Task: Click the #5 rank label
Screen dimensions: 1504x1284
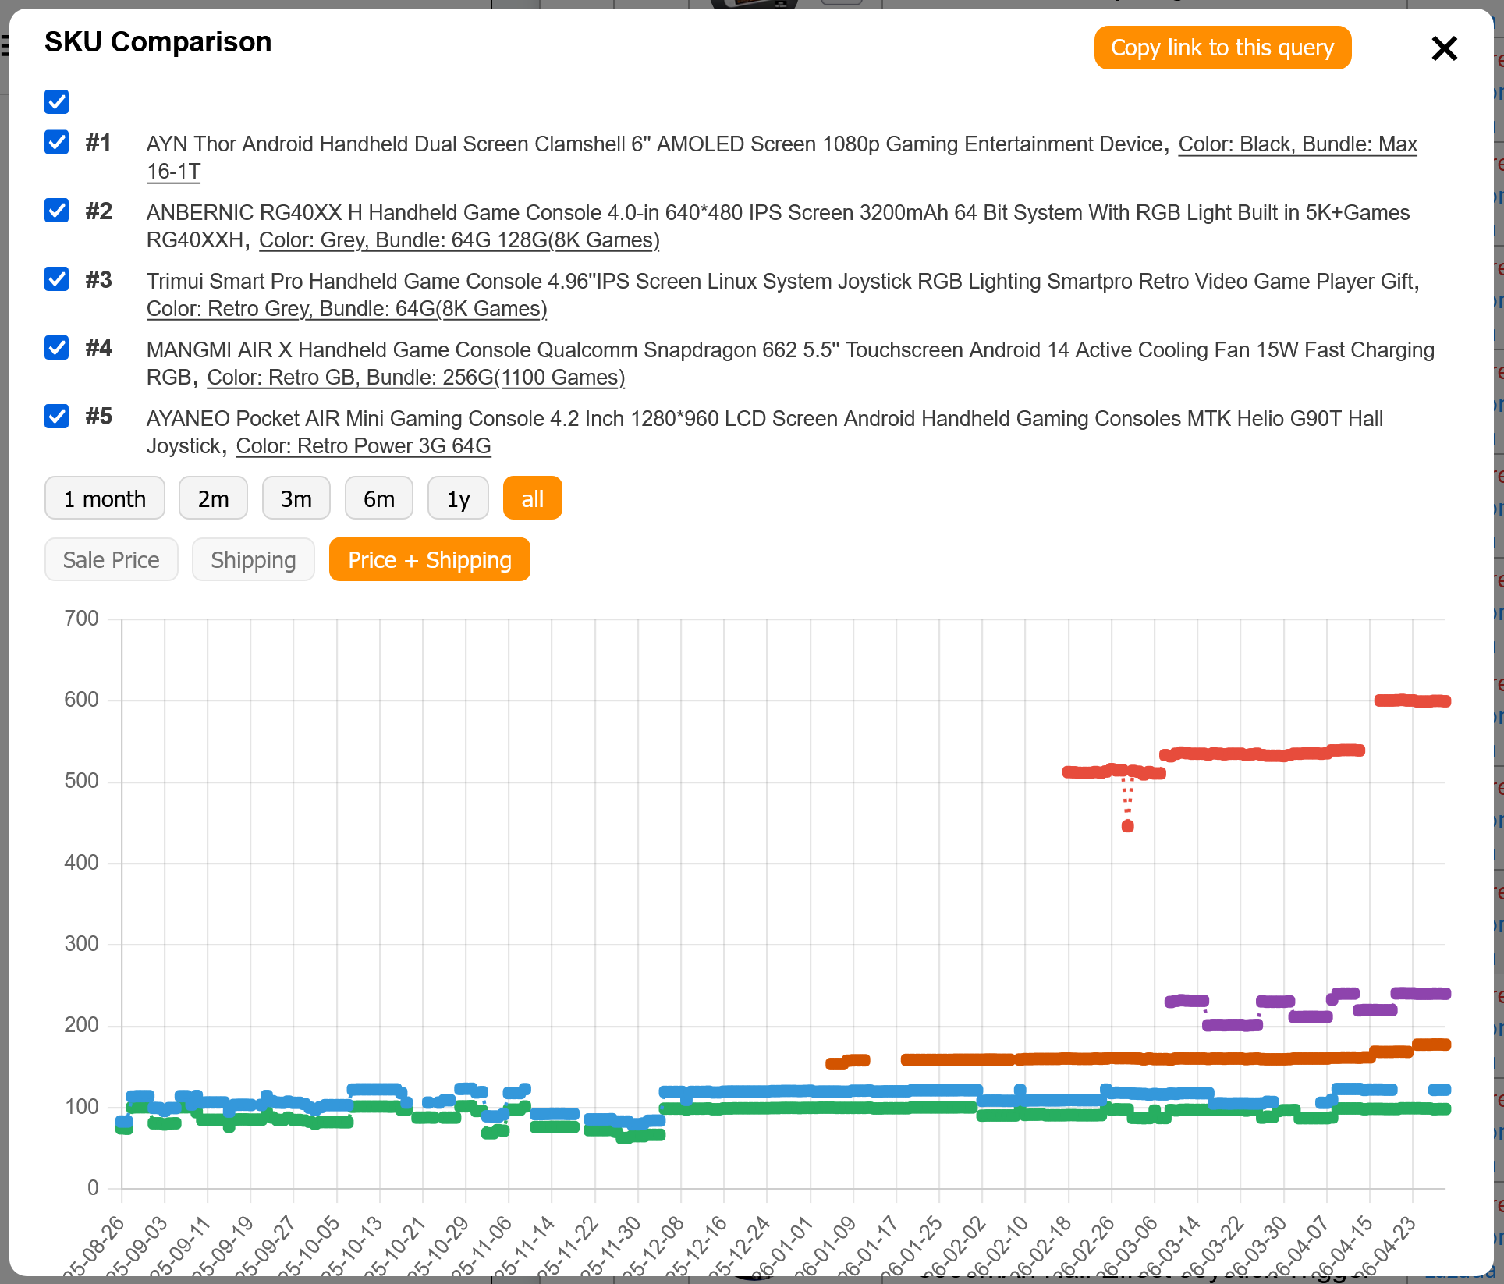Action: pyautogui.click(x=99, y=417)
